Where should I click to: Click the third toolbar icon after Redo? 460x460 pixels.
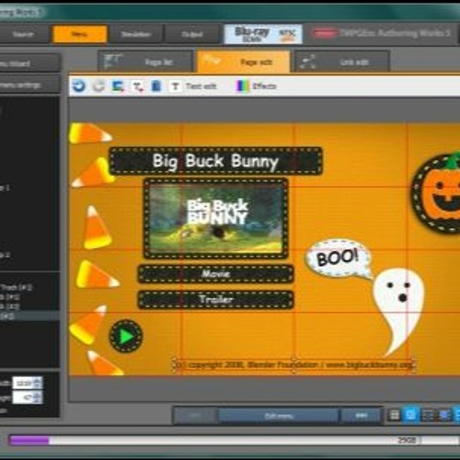[x=118, y=86]
